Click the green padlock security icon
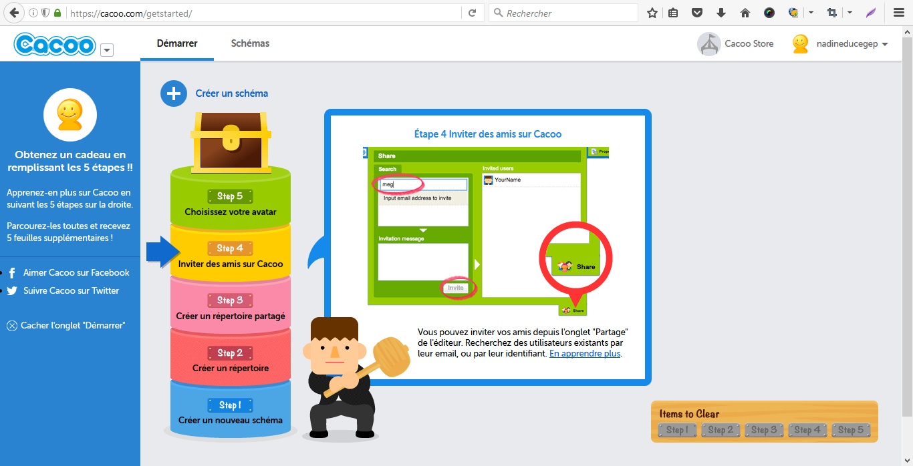913x466 pixels. pyautogui.click(x=57, y=13)
